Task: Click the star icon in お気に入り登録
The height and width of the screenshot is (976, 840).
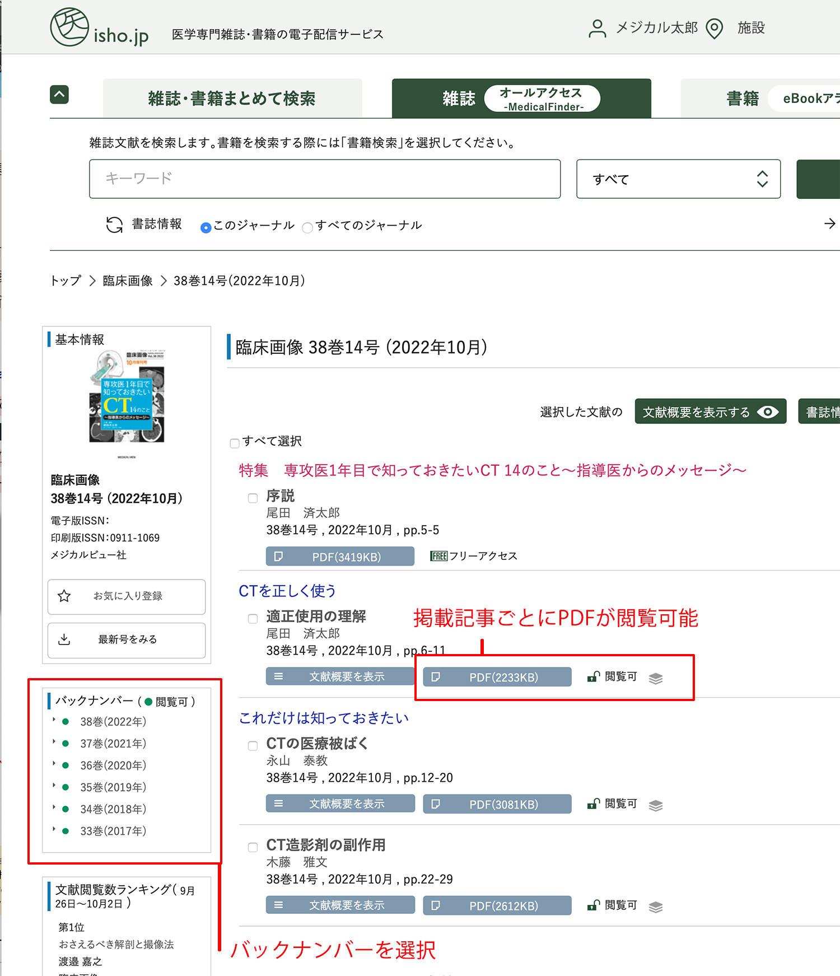Action: click(64, 596)
